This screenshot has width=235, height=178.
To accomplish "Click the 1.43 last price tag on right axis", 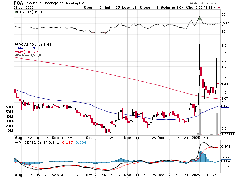I will click(225, 84).
